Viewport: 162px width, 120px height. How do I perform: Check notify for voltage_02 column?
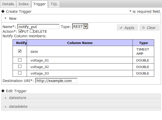[x=20, y=66]
